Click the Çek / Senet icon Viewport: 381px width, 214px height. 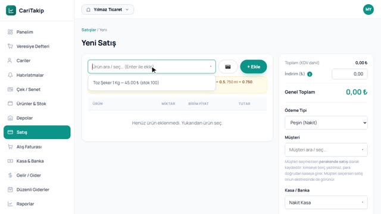(10, 89)
